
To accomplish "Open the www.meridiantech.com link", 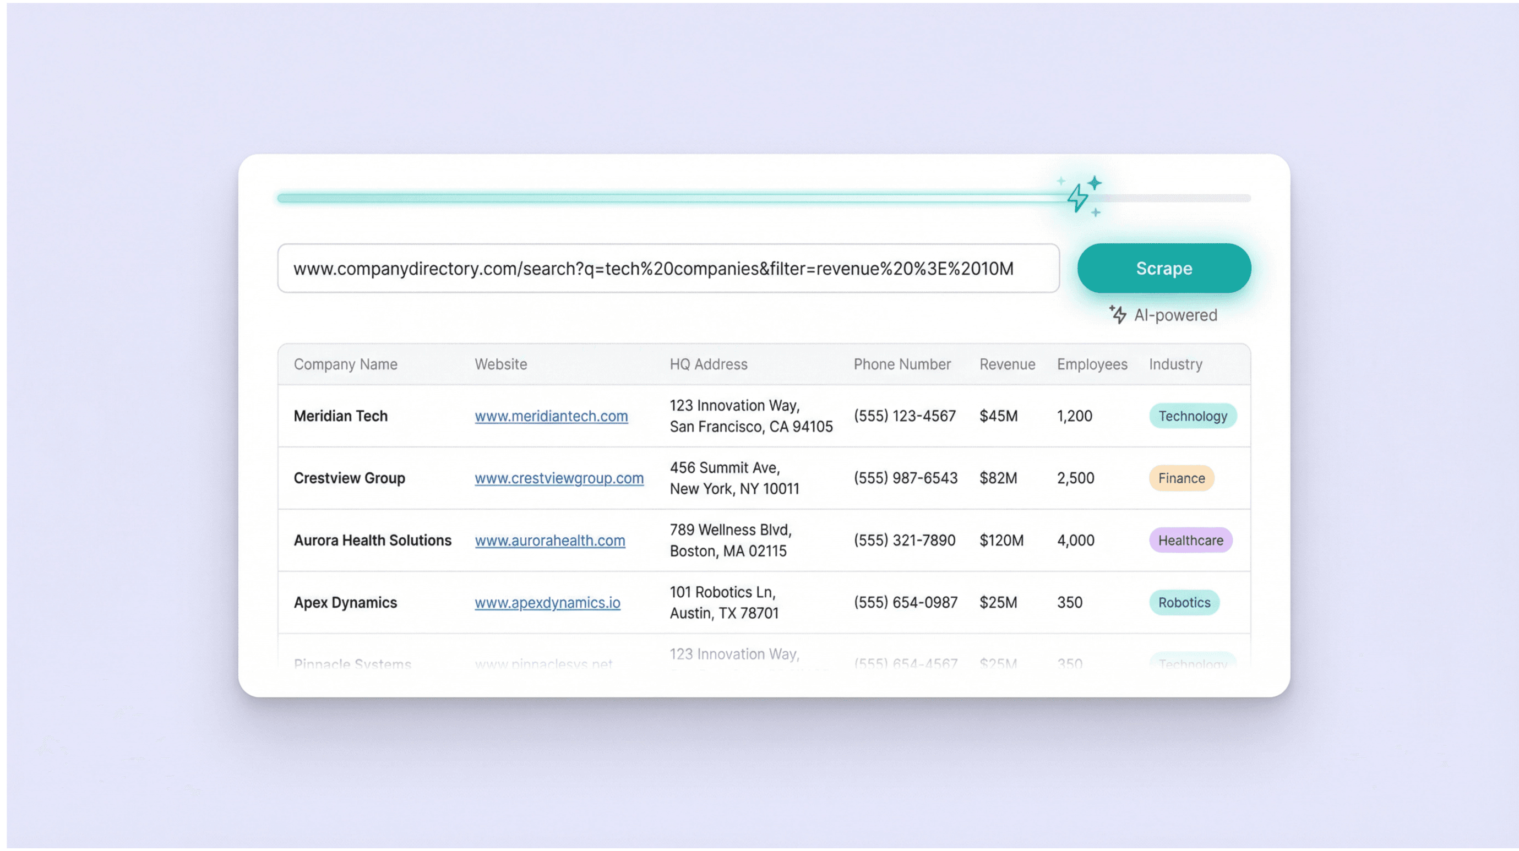I will pyautogui.click(x=551, y=416).
